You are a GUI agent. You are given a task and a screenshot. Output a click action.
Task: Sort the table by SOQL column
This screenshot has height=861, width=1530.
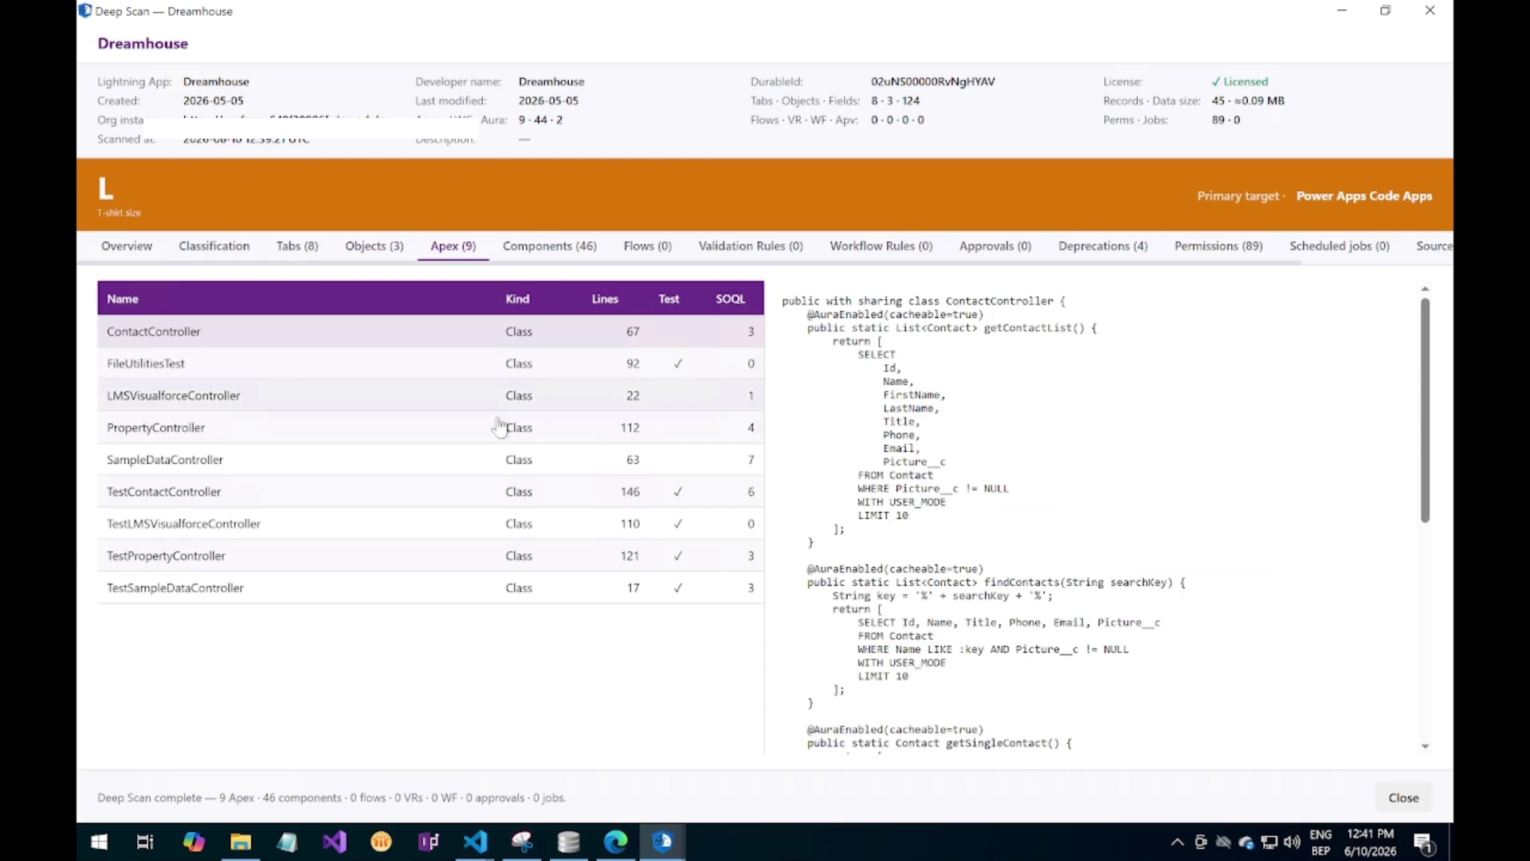coord(730,299)
